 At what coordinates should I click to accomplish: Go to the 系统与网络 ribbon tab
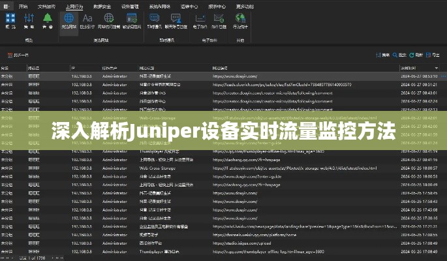click(160, 7)
